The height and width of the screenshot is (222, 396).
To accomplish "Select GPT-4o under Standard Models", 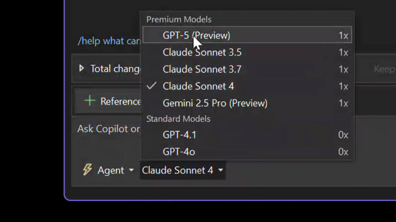I will click(x=179, y=151).
